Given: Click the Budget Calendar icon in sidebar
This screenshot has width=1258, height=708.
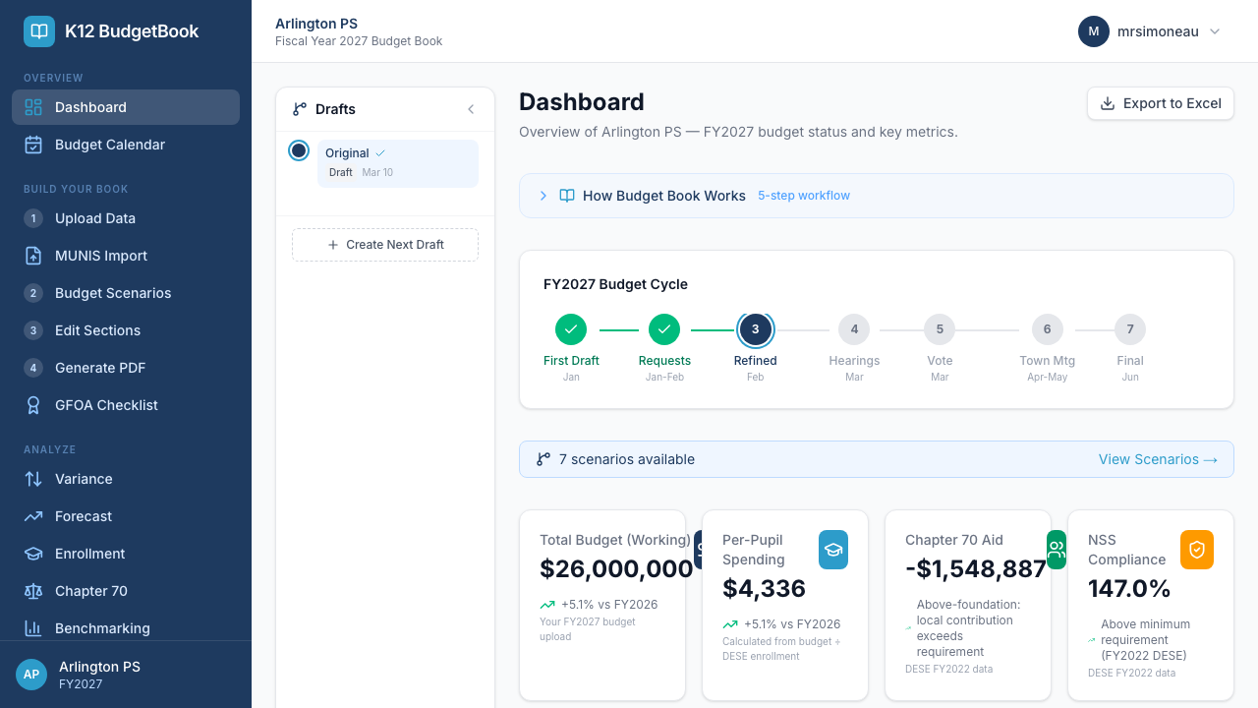Looking at the screenshot, I should point(33,145).
